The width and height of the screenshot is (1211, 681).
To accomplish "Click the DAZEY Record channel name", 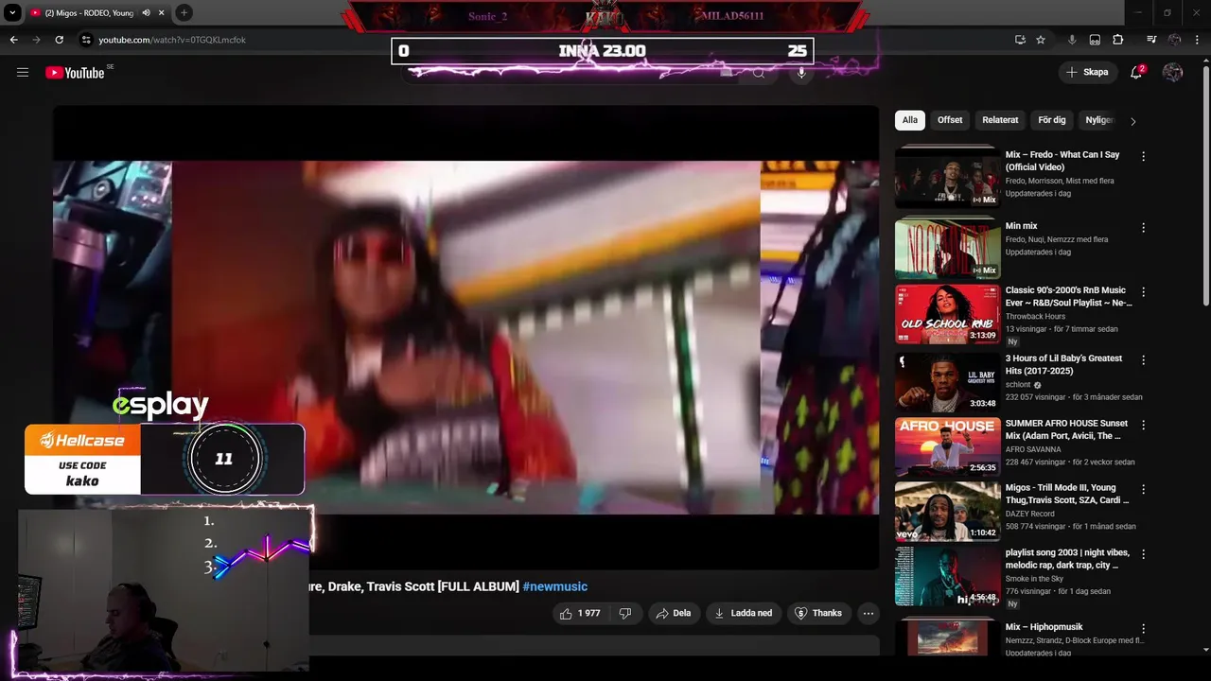I will pyautogui.click(x=1029, y=514).
